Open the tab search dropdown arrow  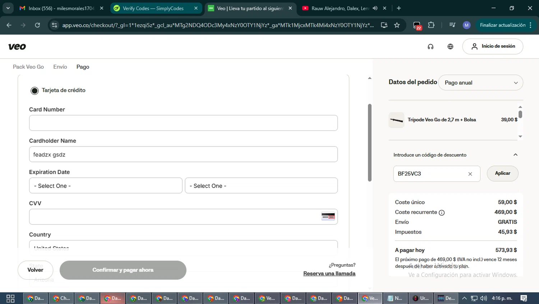coord(8,8)
